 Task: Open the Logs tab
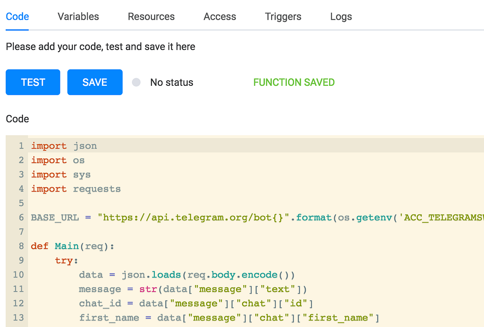pyautogui.click(x=341, y=17)
